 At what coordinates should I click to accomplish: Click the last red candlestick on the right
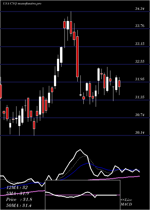pyautogui.click(x=119, y=84)
